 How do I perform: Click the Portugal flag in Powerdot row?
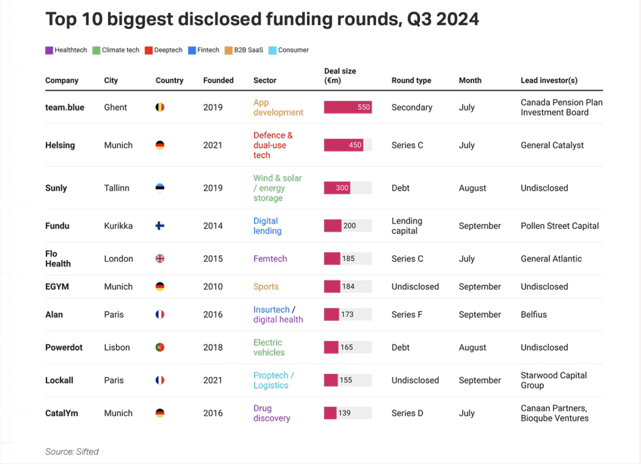(160, 347)
